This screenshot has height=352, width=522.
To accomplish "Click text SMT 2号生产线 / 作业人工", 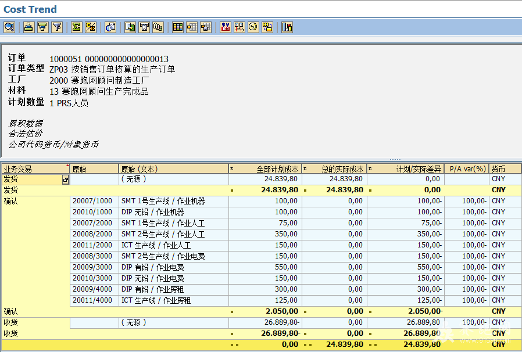I will tap(163, 234).
